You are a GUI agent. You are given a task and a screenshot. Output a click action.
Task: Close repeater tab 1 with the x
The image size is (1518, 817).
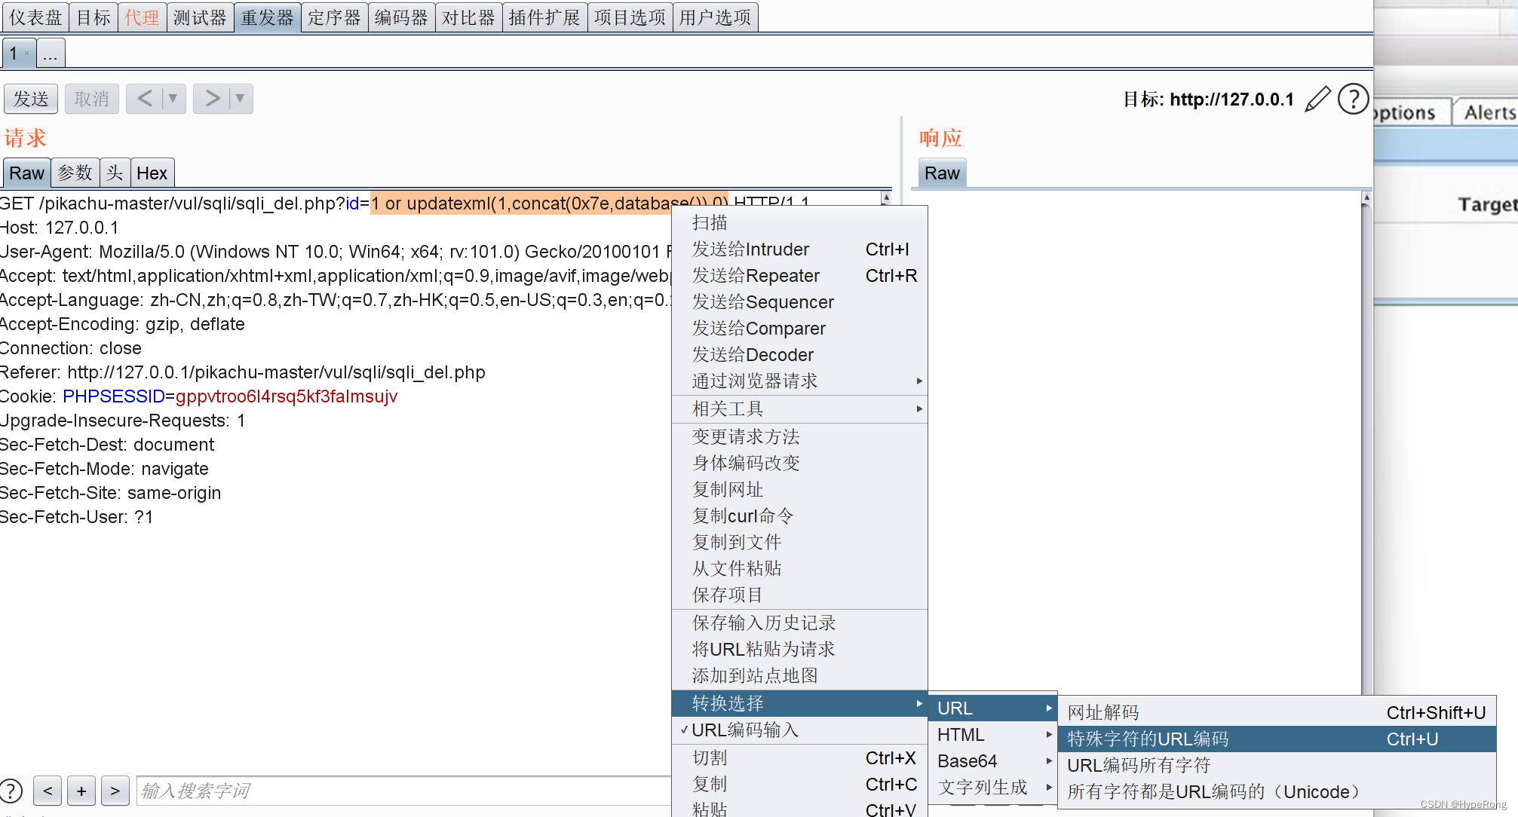click(x=27, y=54)
